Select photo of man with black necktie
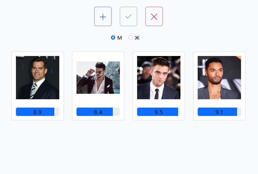Viewport: 258px width, 174px height. coord(159,78)
